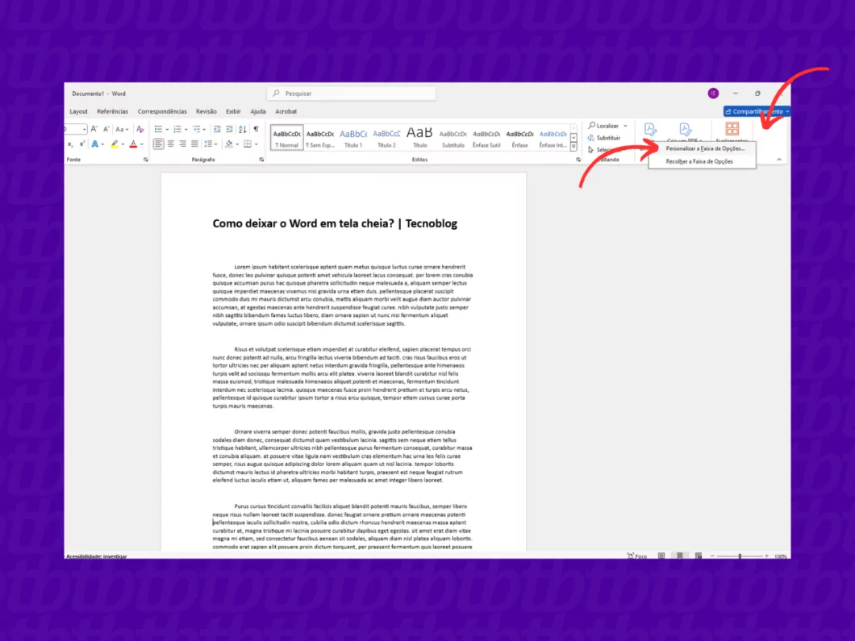Open the font size combo box arrow
855x641 pixels.
coord(84,129)
